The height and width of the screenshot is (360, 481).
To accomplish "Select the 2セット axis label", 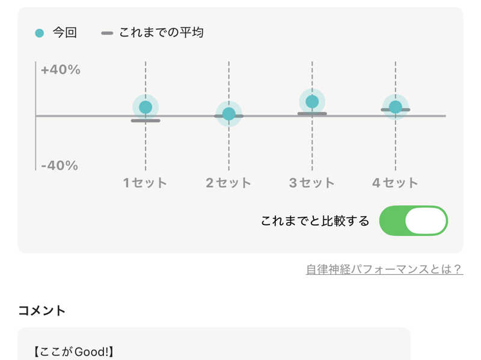I will click(x=228, y=183).
